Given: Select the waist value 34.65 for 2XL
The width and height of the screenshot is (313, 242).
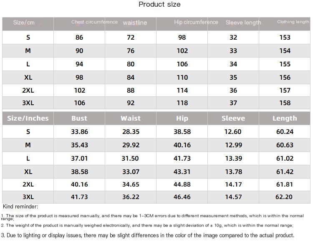Looking at the screenshot, I should coord(131,184).
